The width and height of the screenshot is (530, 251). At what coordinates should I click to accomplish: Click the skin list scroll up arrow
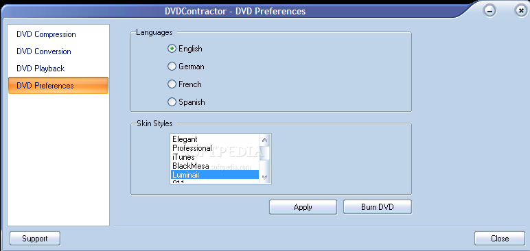(265, 140)
